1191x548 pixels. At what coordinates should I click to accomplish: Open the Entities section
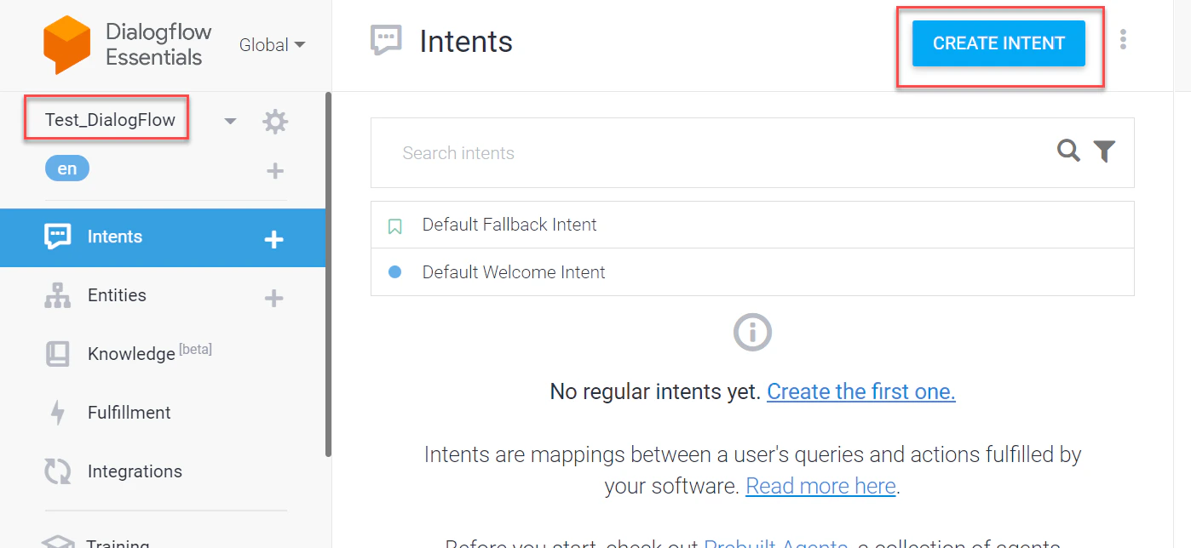pos(115,295)
